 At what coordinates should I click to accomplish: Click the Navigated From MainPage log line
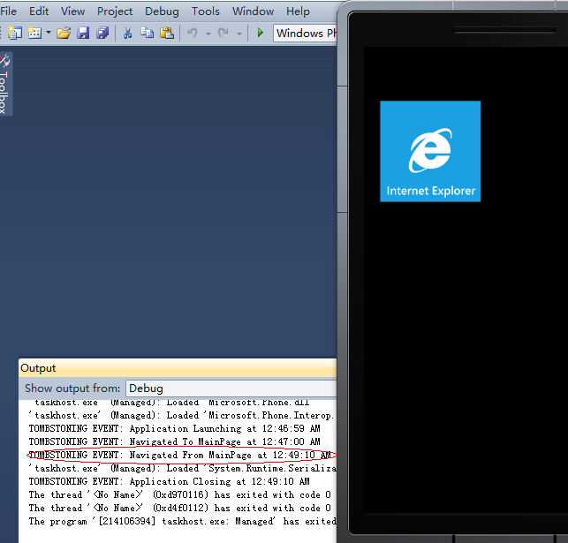point(180,455)
